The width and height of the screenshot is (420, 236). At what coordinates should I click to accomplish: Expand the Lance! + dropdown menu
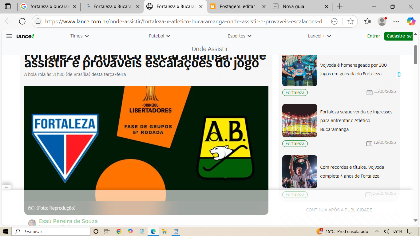[319, 36]
